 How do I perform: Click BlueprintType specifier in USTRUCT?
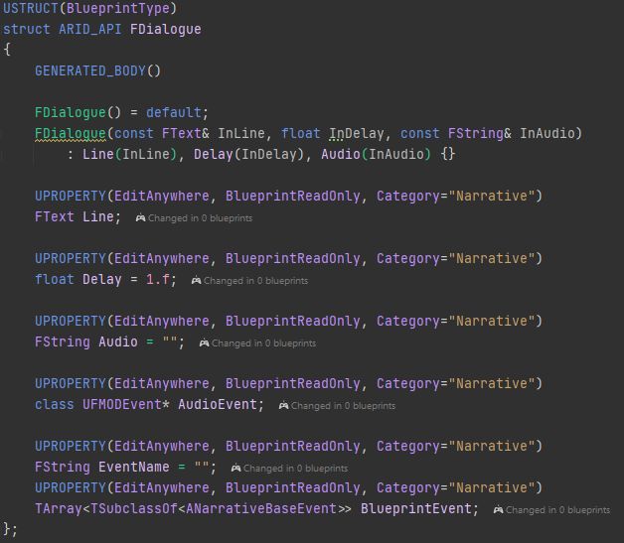pos(118,8)
